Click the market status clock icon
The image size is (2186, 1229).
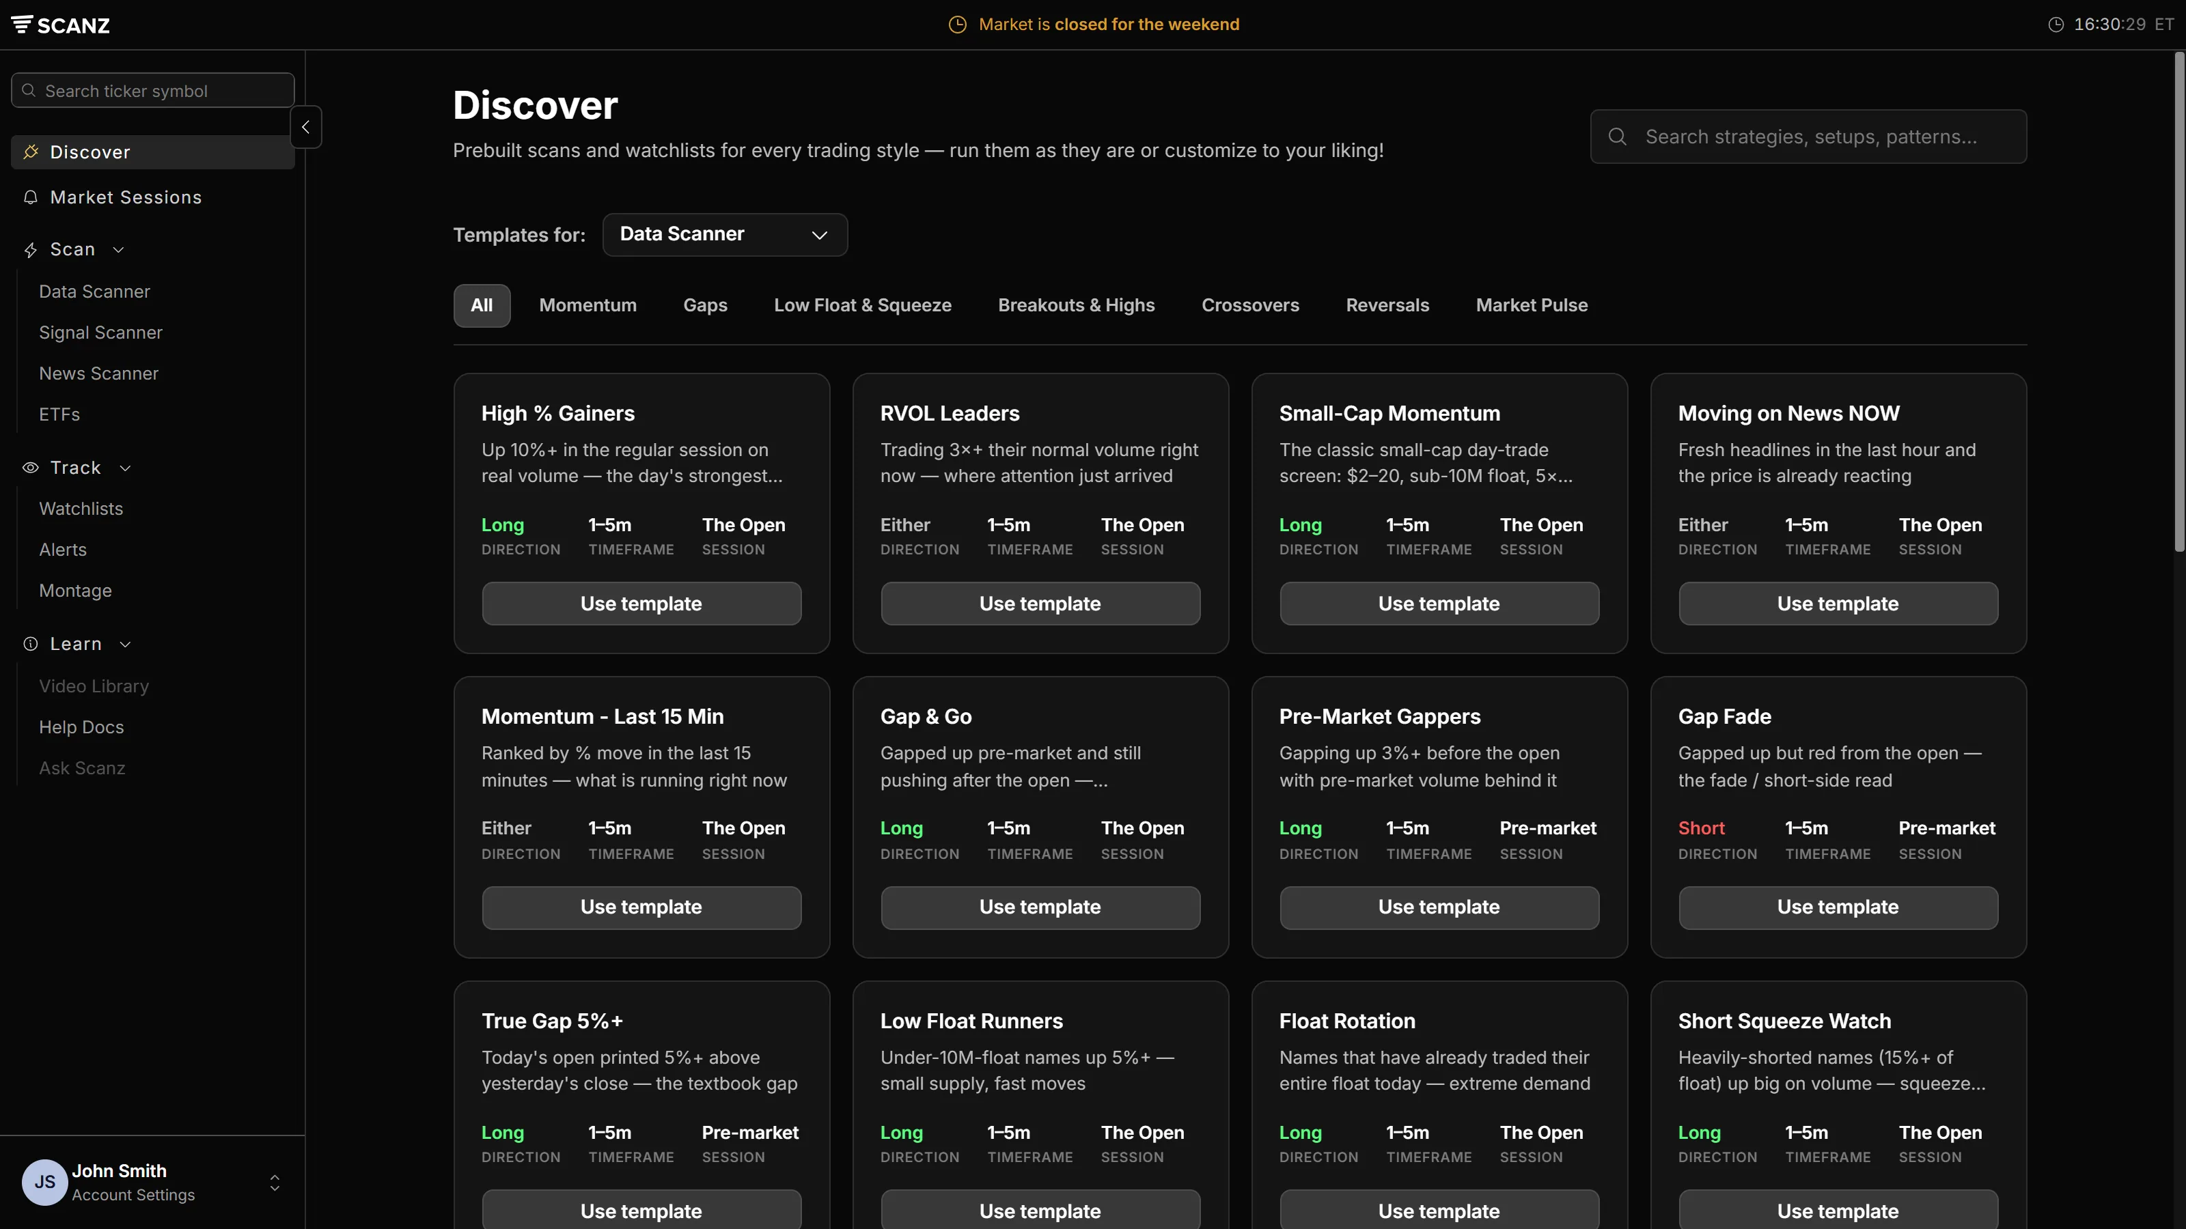(957, 25)
